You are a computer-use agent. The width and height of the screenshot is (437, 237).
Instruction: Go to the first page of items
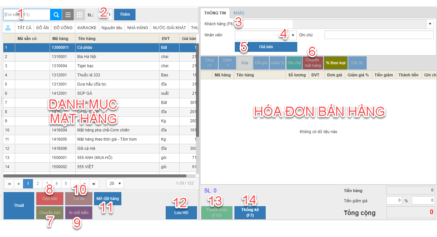pyautogui.click(x=9, y=184)
